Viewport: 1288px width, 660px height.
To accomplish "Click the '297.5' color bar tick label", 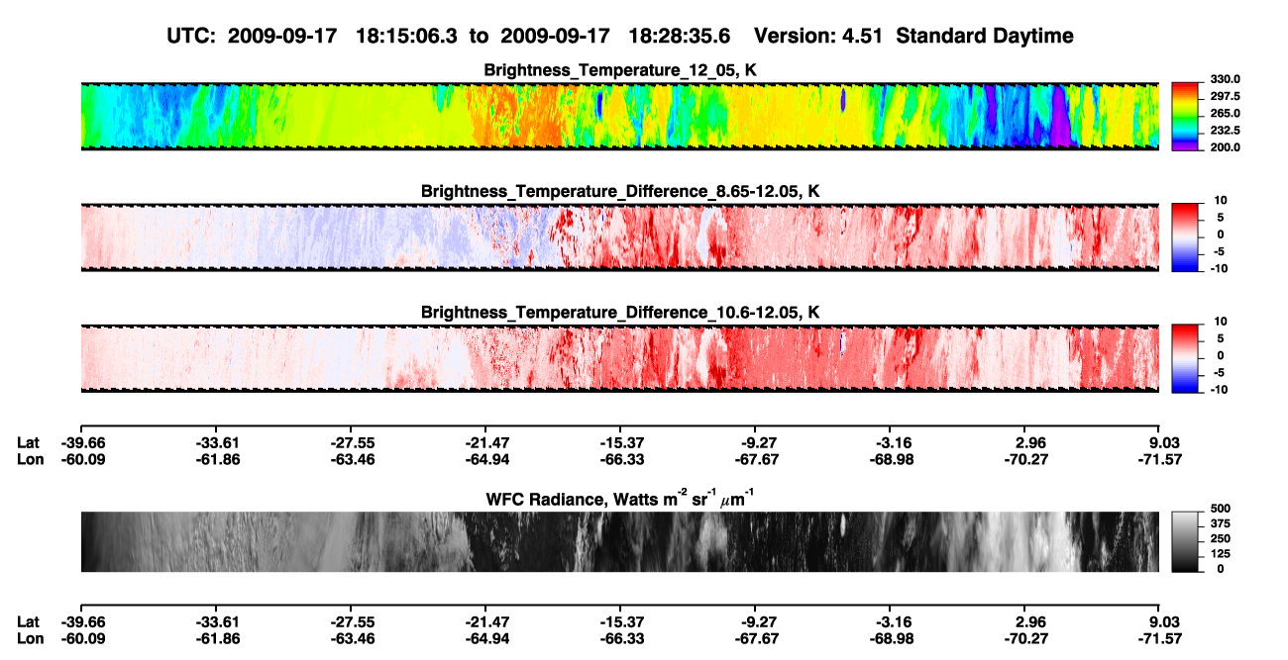I will [x=1226, y=97].
